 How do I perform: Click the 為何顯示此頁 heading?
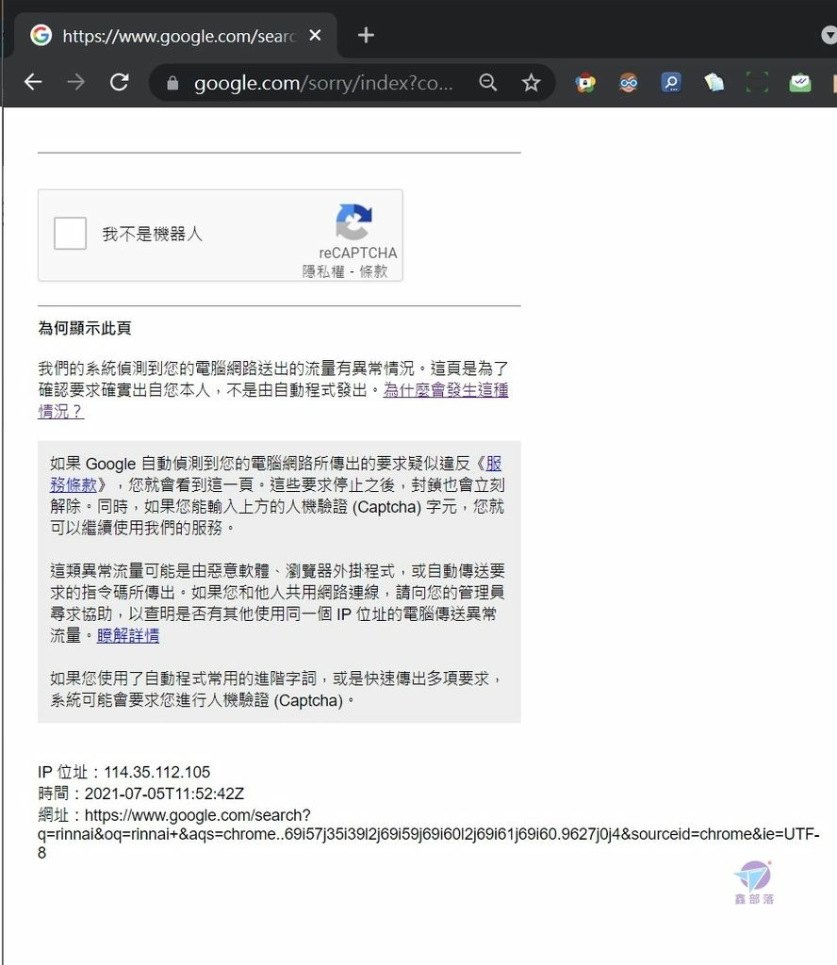[x=84, y=328]
